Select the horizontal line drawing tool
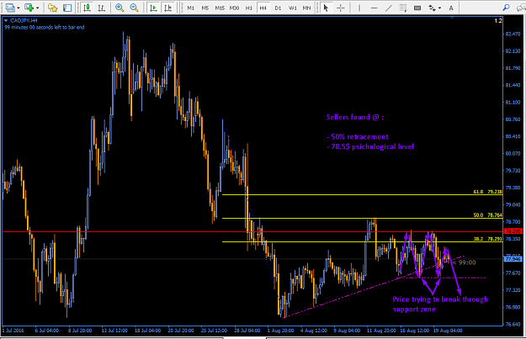The width and height of the screenshot is (526, 339). (x=374, y=8)
